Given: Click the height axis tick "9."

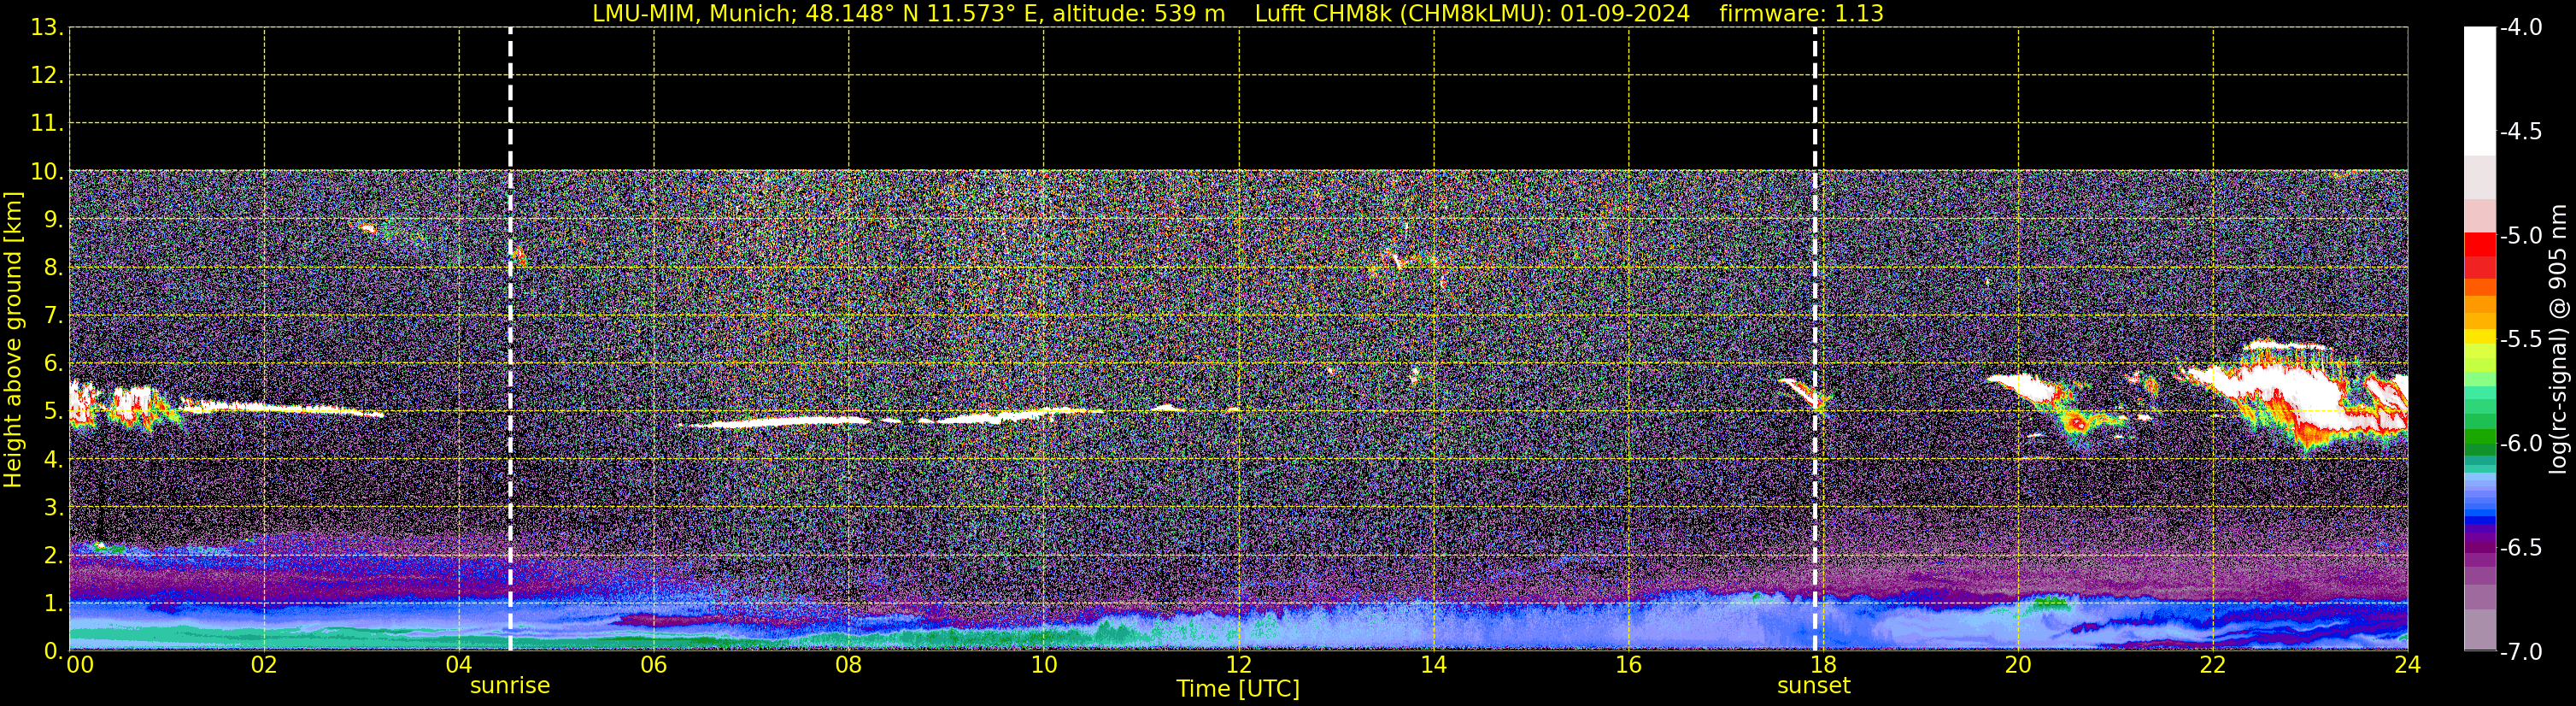Looking at the screenshot, I should coord(53,220).
